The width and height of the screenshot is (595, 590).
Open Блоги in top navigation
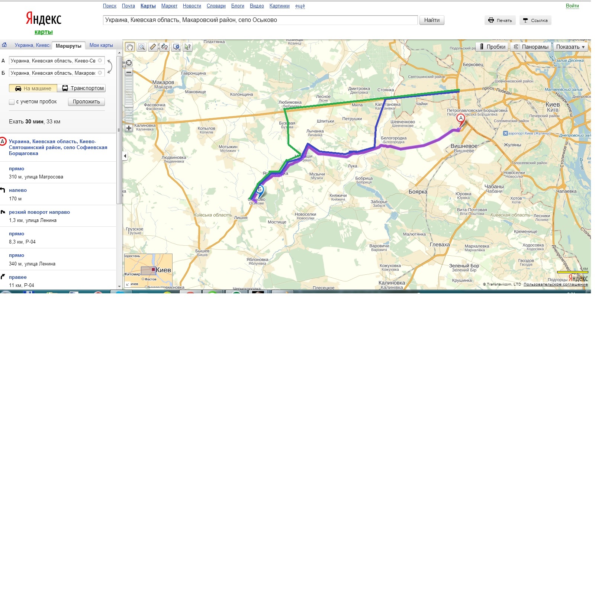238,6
